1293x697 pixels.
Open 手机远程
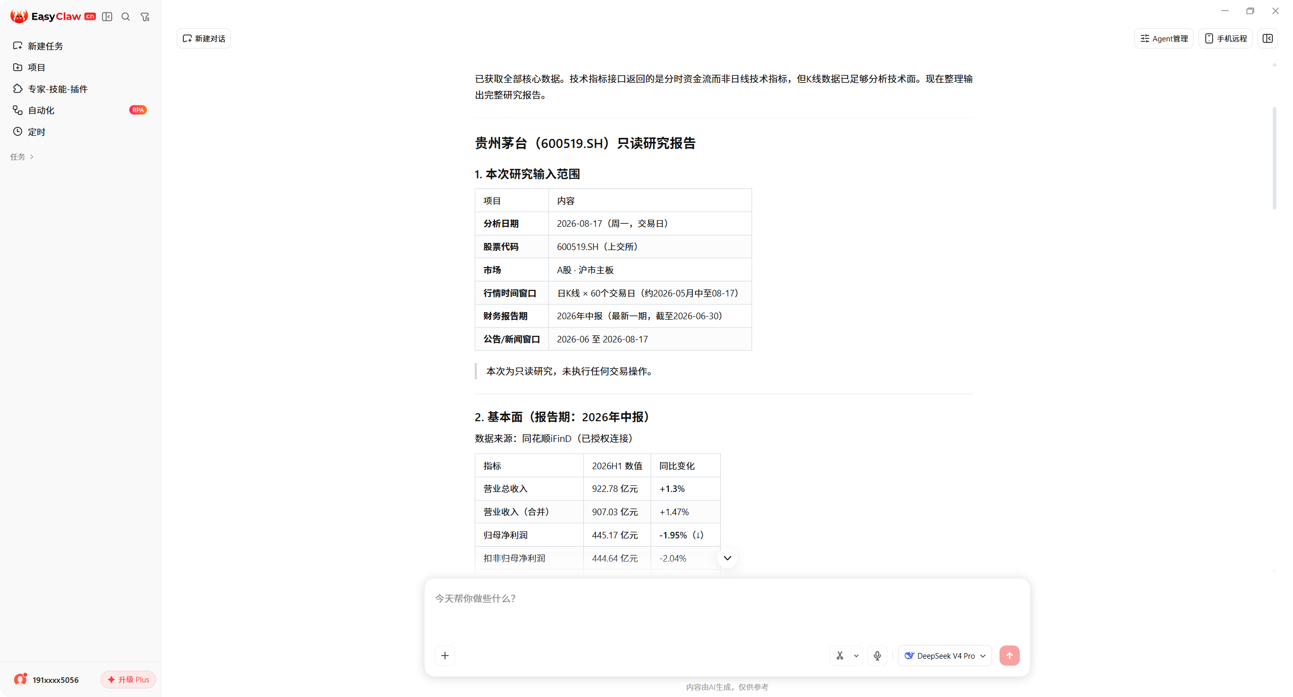point(1226,38)
